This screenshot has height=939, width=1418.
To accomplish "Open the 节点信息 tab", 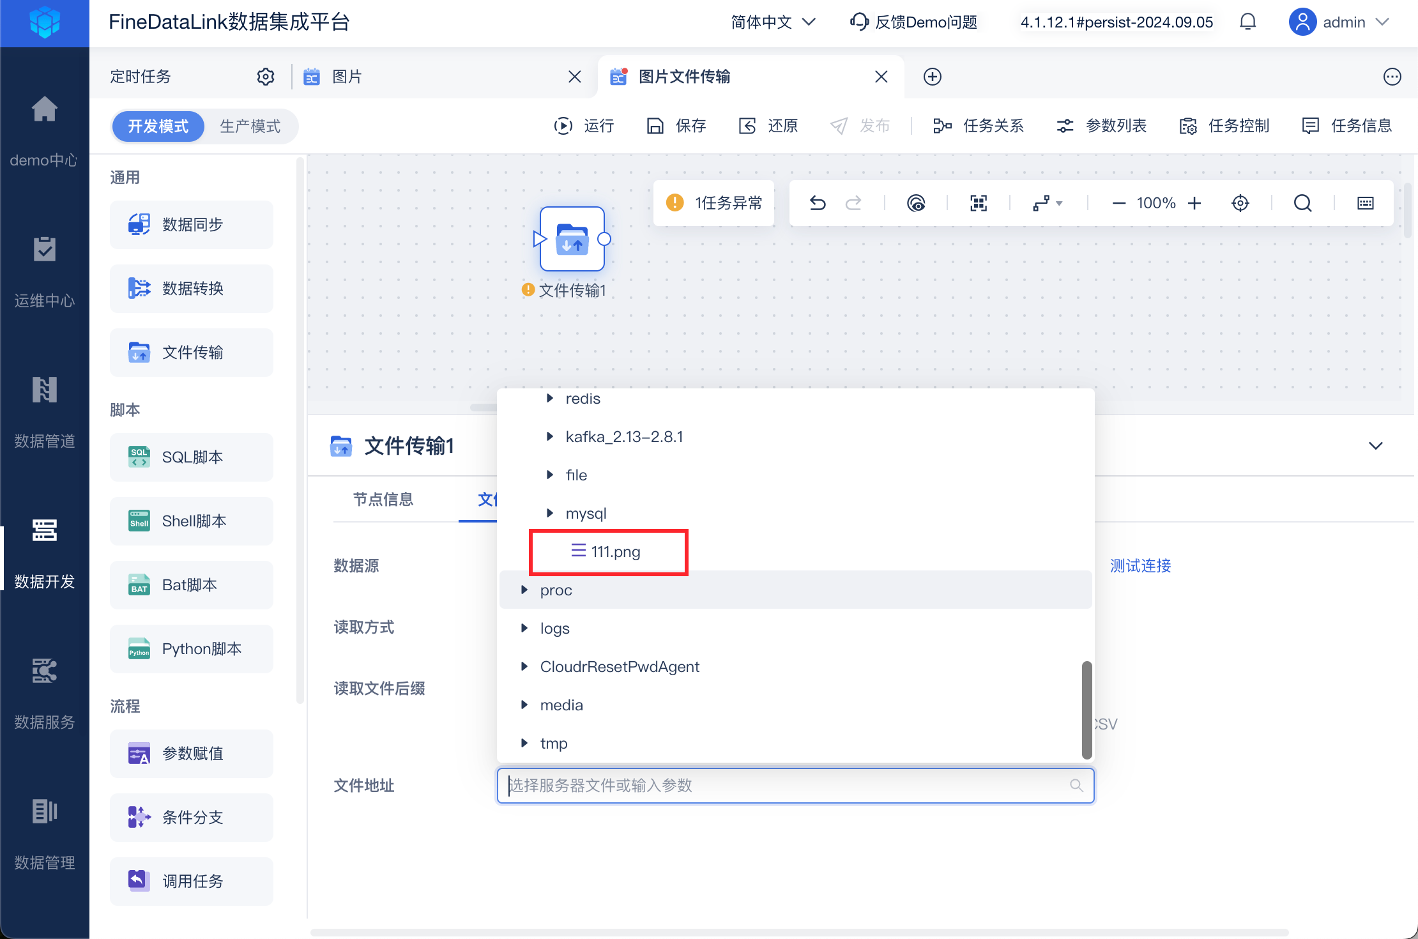I will pyautogui.click(x=383, y=499).
